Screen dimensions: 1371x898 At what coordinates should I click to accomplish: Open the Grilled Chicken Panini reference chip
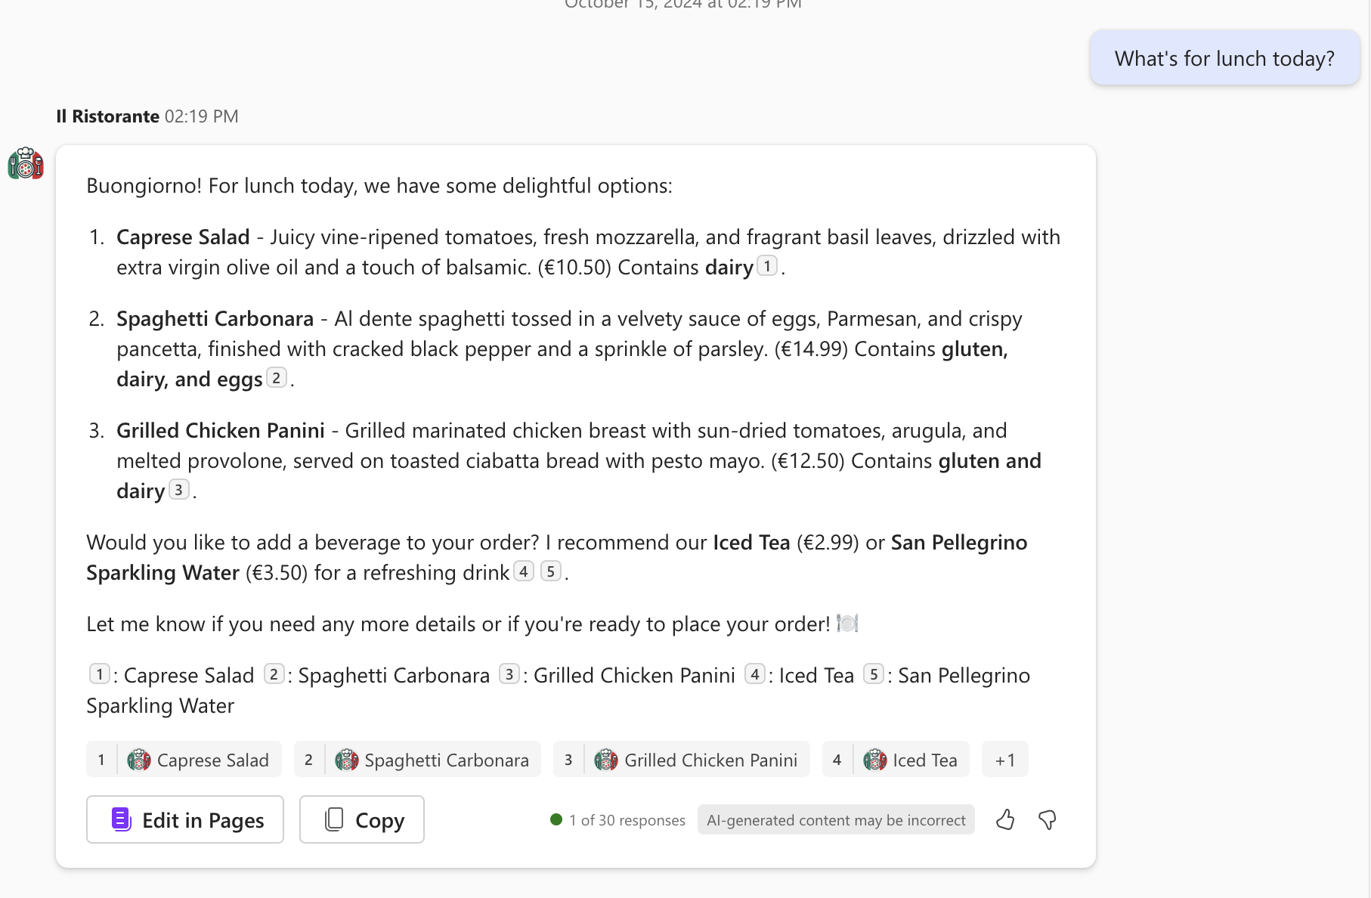(681, 760)
